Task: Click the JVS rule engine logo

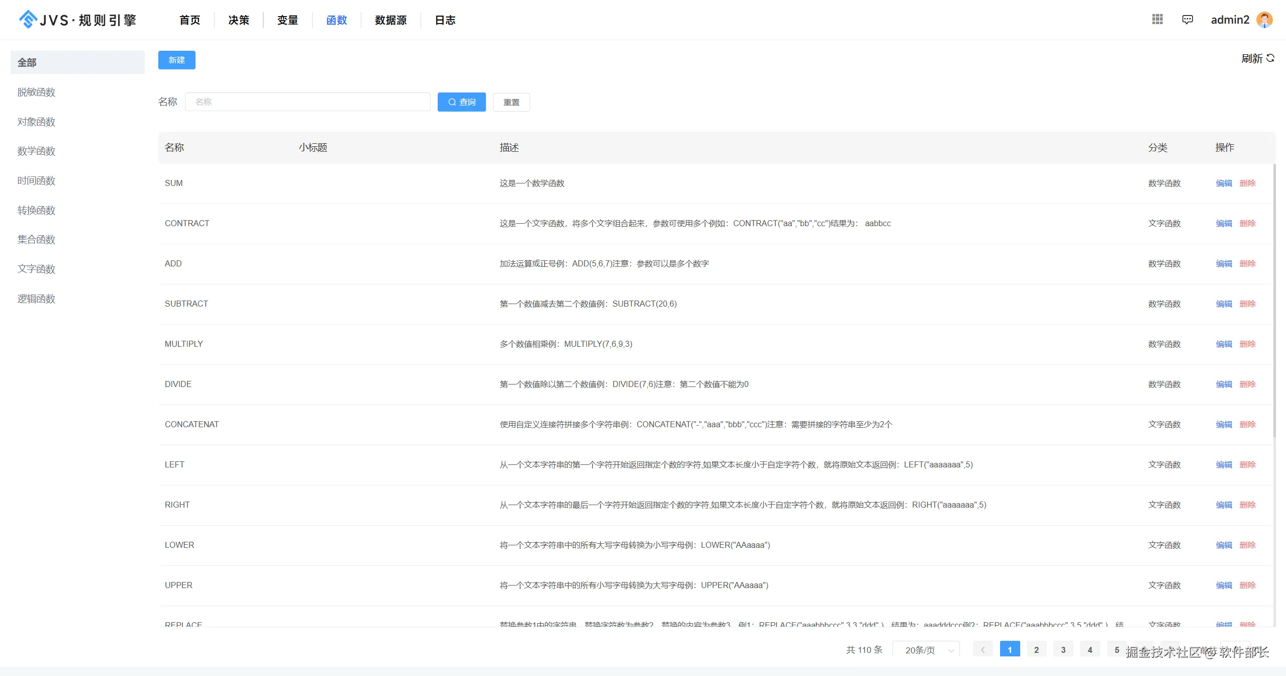Action: (x=78, y=20)
